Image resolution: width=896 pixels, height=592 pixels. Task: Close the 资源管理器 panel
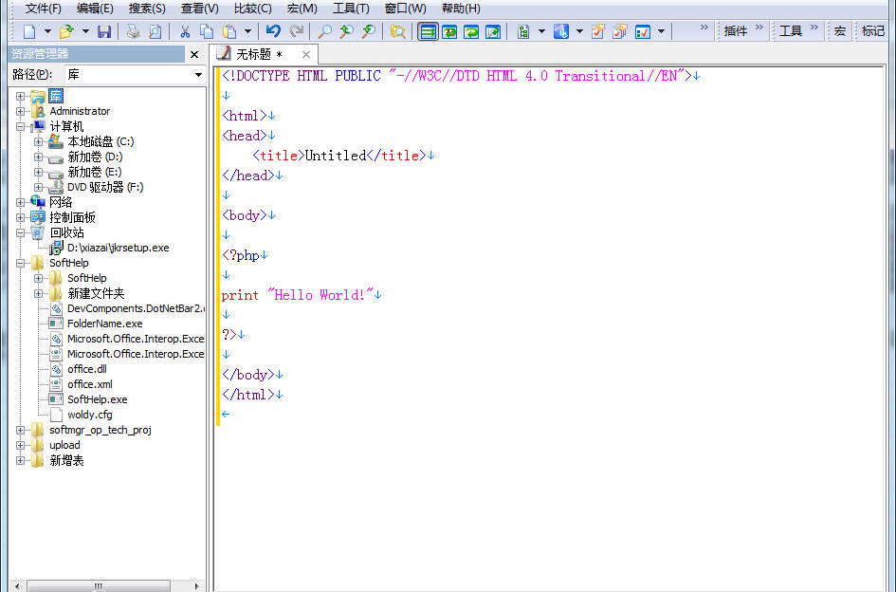tap(194, 54)
